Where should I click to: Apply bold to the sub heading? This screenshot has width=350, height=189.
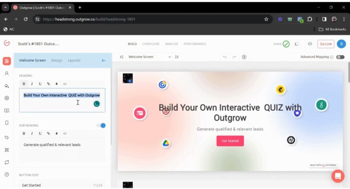click(24, 133)
